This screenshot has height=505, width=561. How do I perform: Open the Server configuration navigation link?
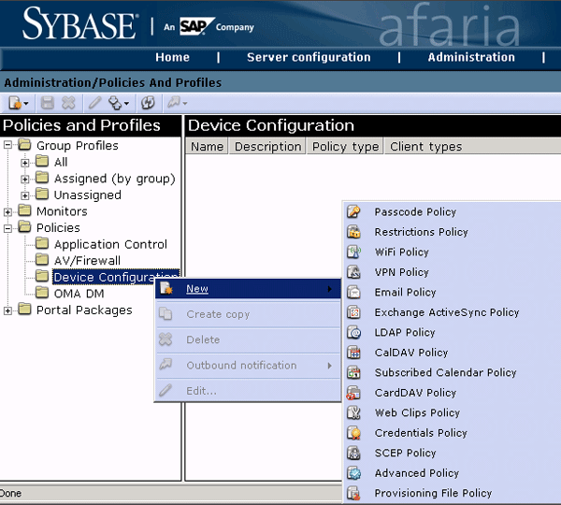point(309,57)
